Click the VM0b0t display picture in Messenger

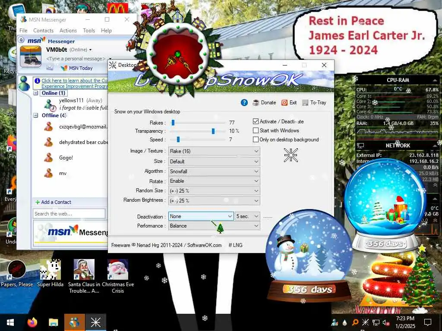click(31, 56)
